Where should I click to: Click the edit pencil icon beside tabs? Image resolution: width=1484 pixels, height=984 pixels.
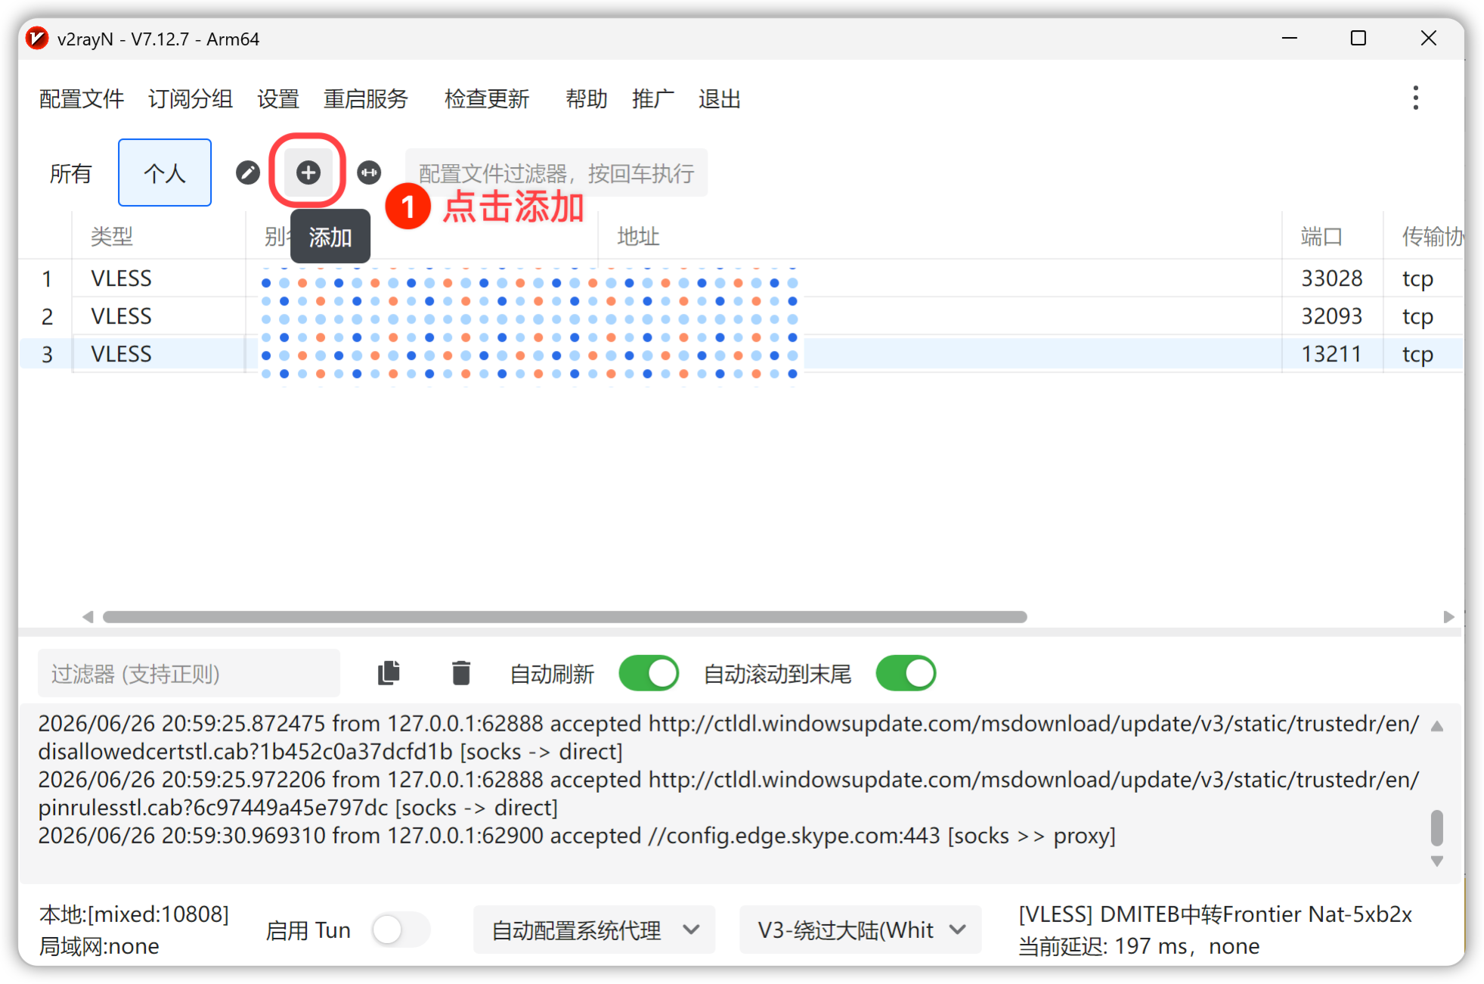coord(247,172)
